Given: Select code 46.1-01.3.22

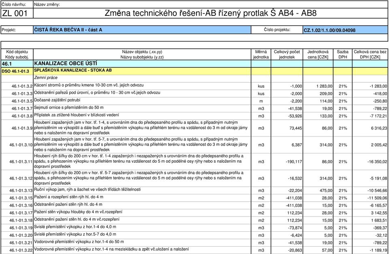Looking at the screenshot, I should tap(21, 250).
